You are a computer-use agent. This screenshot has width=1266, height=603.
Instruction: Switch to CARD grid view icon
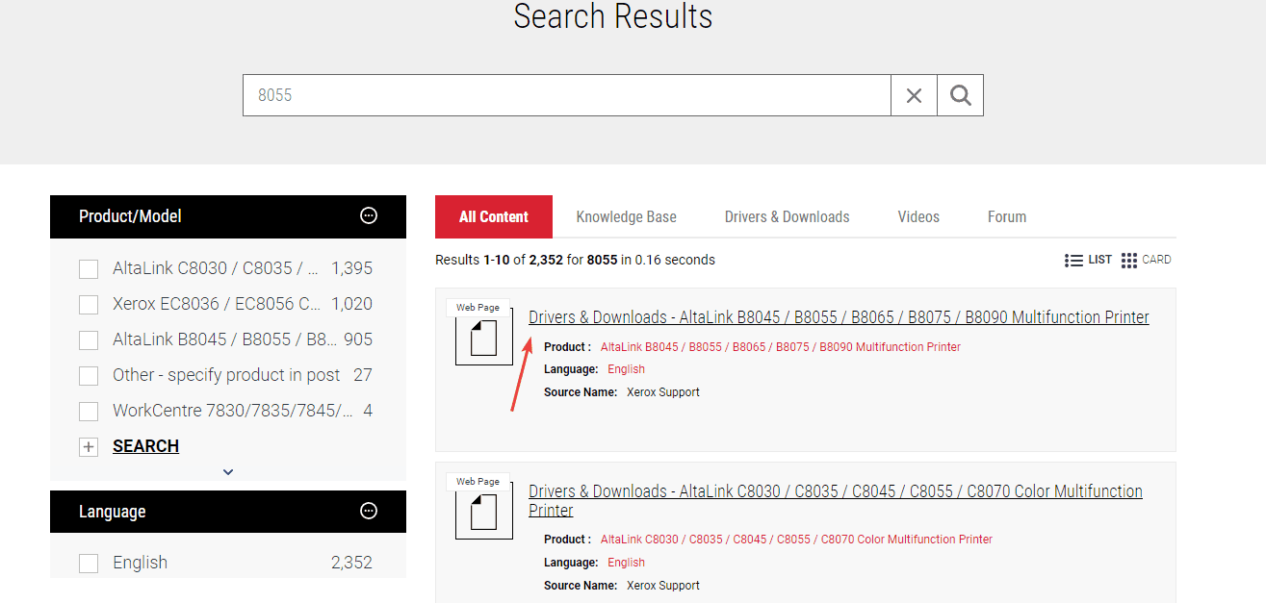click(x=1129, y=260)
